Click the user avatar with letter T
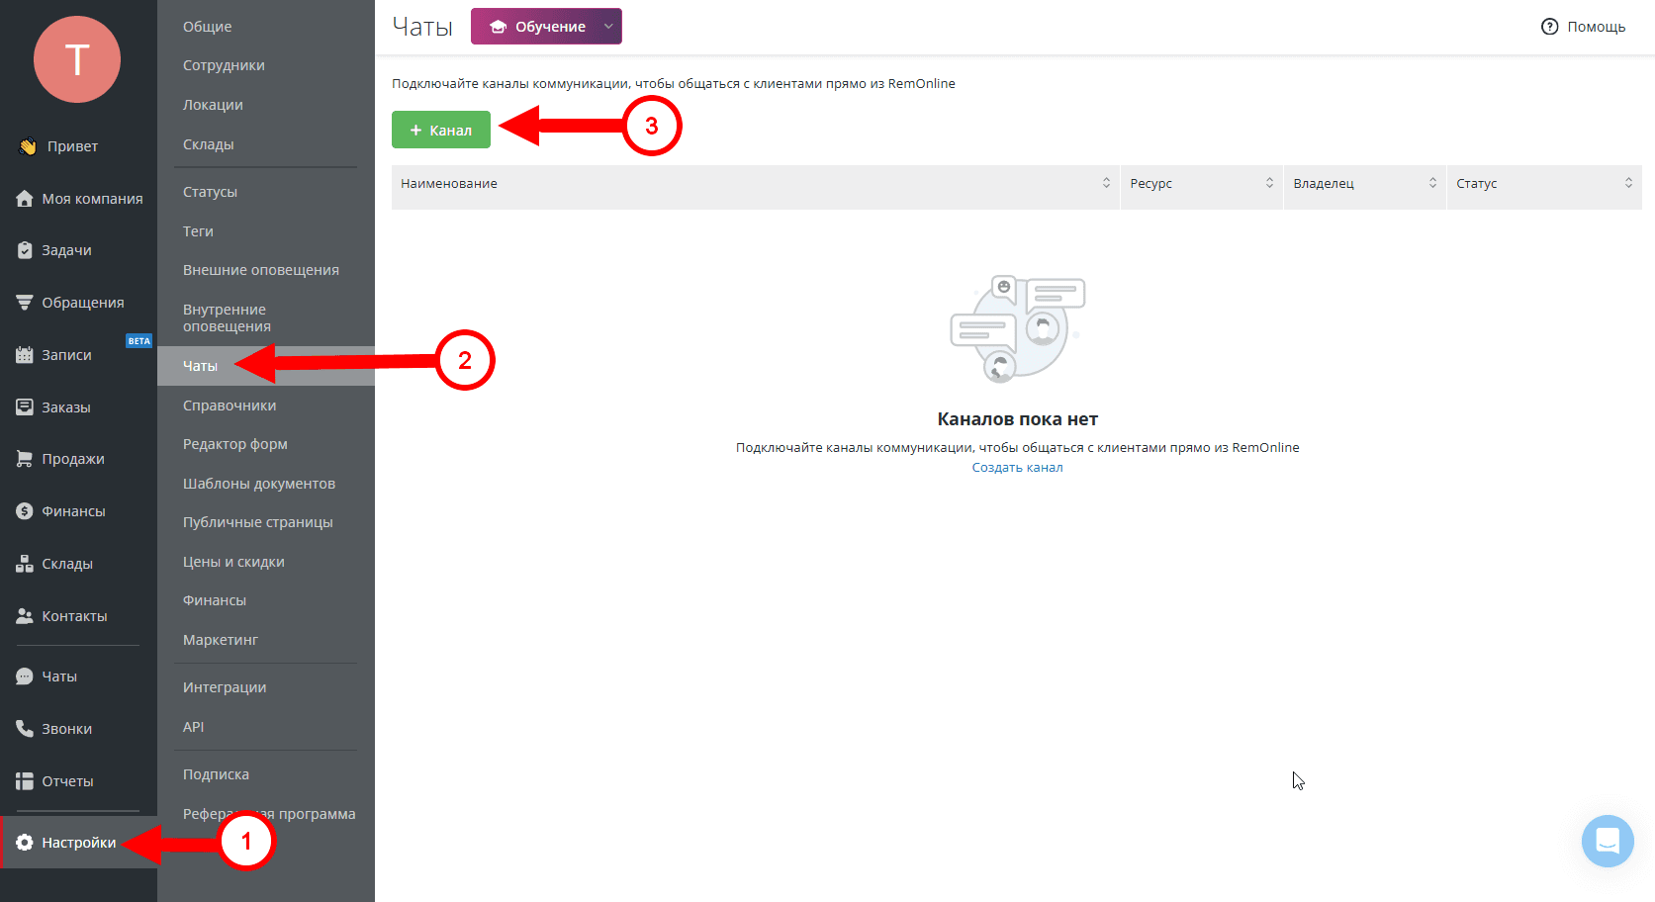1655x902 pixels. coord(77,59)
